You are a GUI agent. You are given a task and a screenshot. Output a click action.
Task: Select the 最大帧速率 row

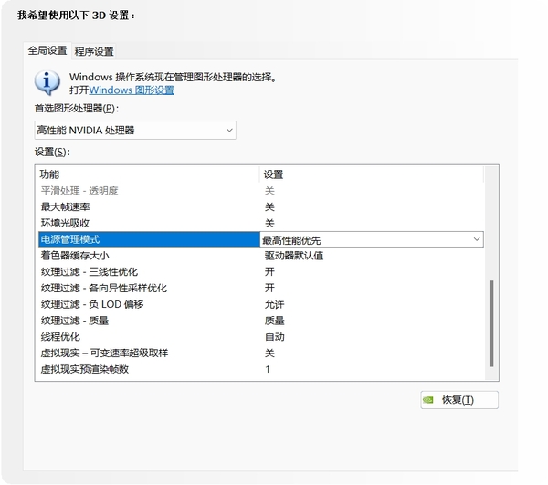(x=260, y=206)
